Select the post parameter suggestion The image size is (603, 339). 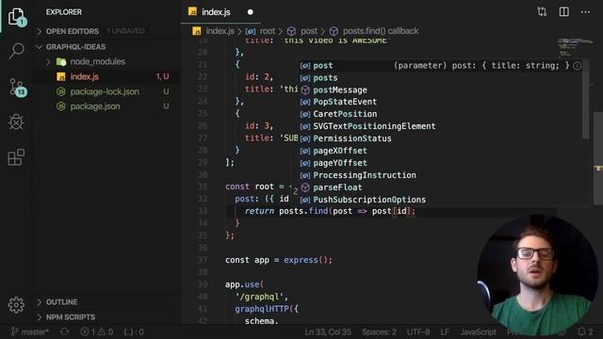pos(440,66)
